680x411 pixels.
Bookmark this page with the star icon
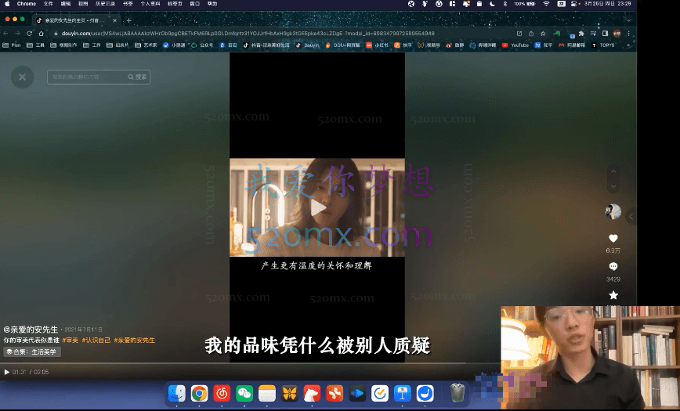543,34
